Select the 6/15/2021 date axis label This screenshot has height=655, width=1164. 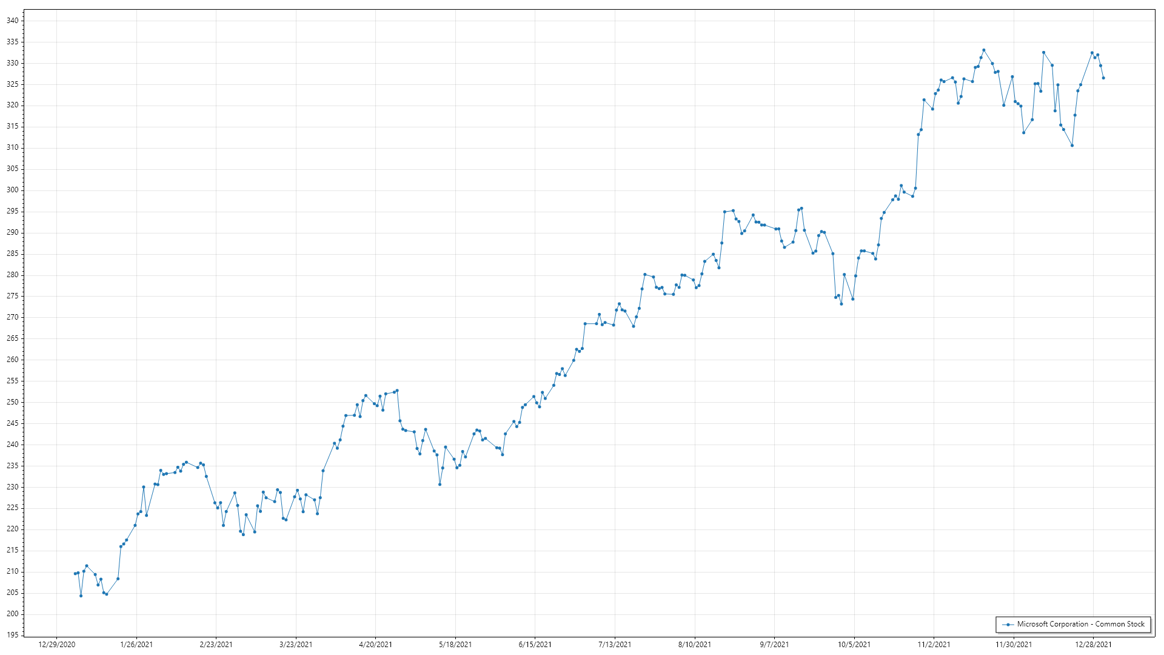pyautogui.click(x=535, y=645)
